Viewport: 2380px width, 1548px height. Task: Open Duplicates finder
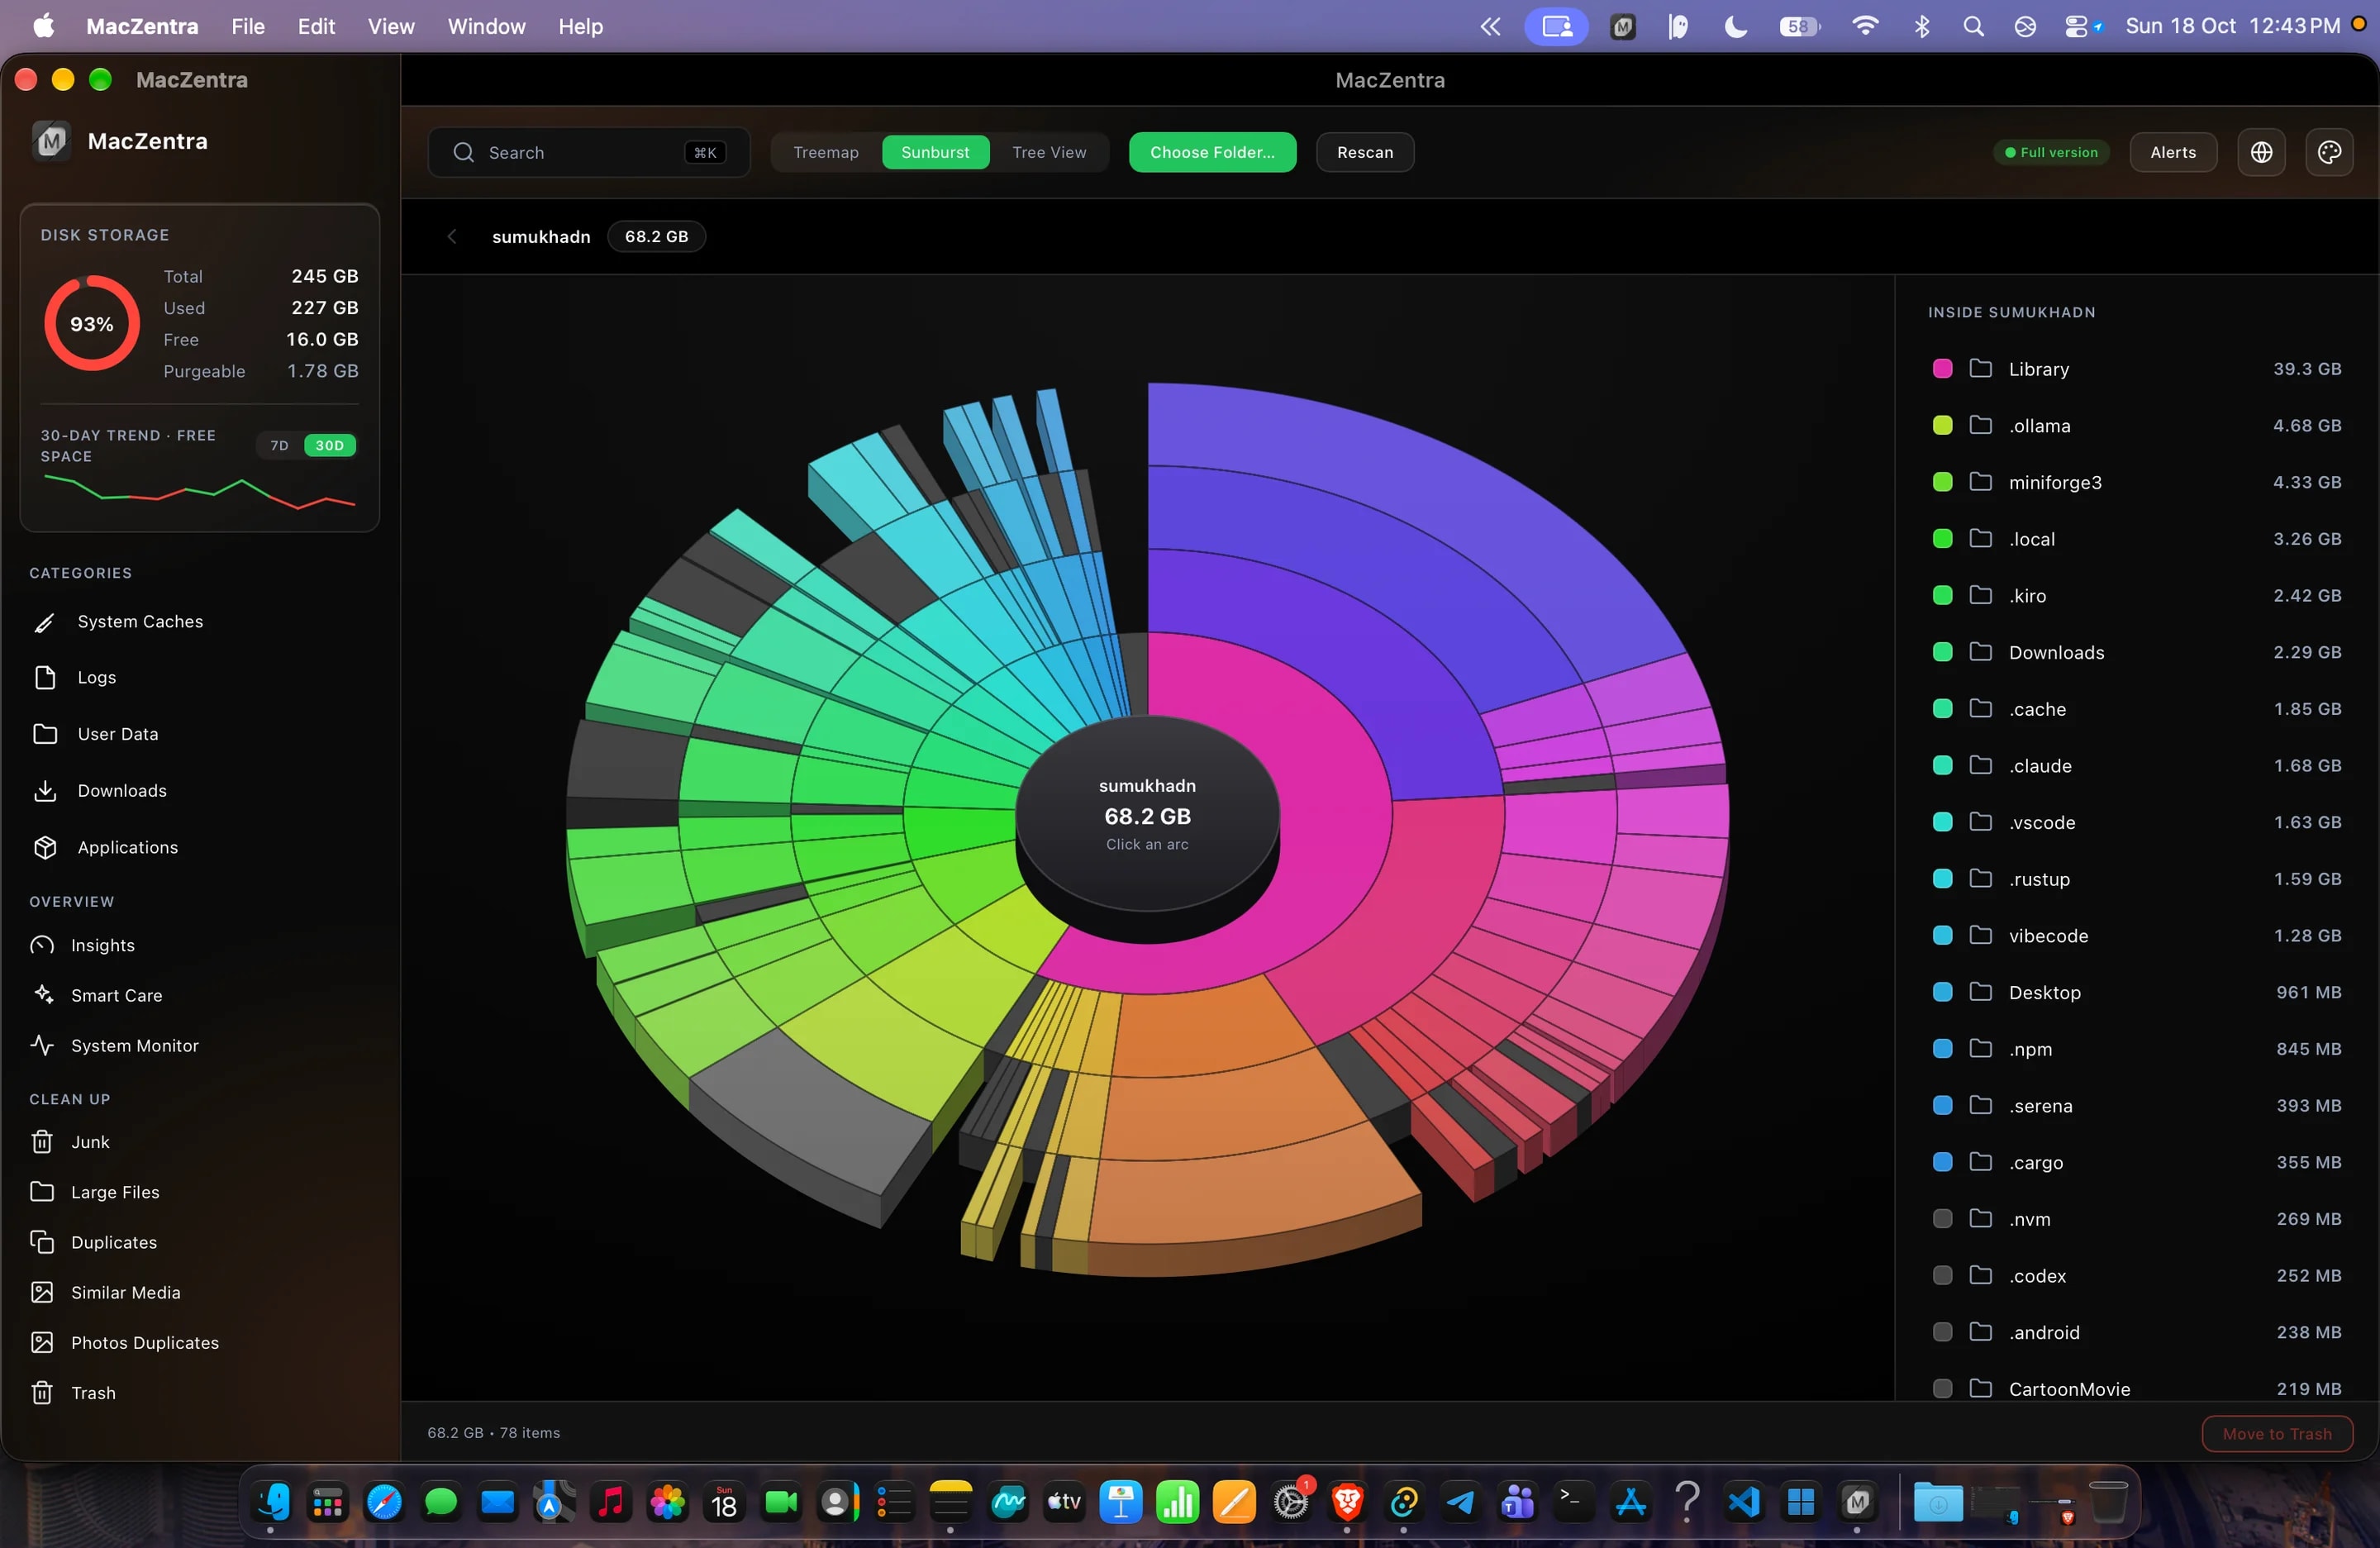click(x=200, y=1242)
